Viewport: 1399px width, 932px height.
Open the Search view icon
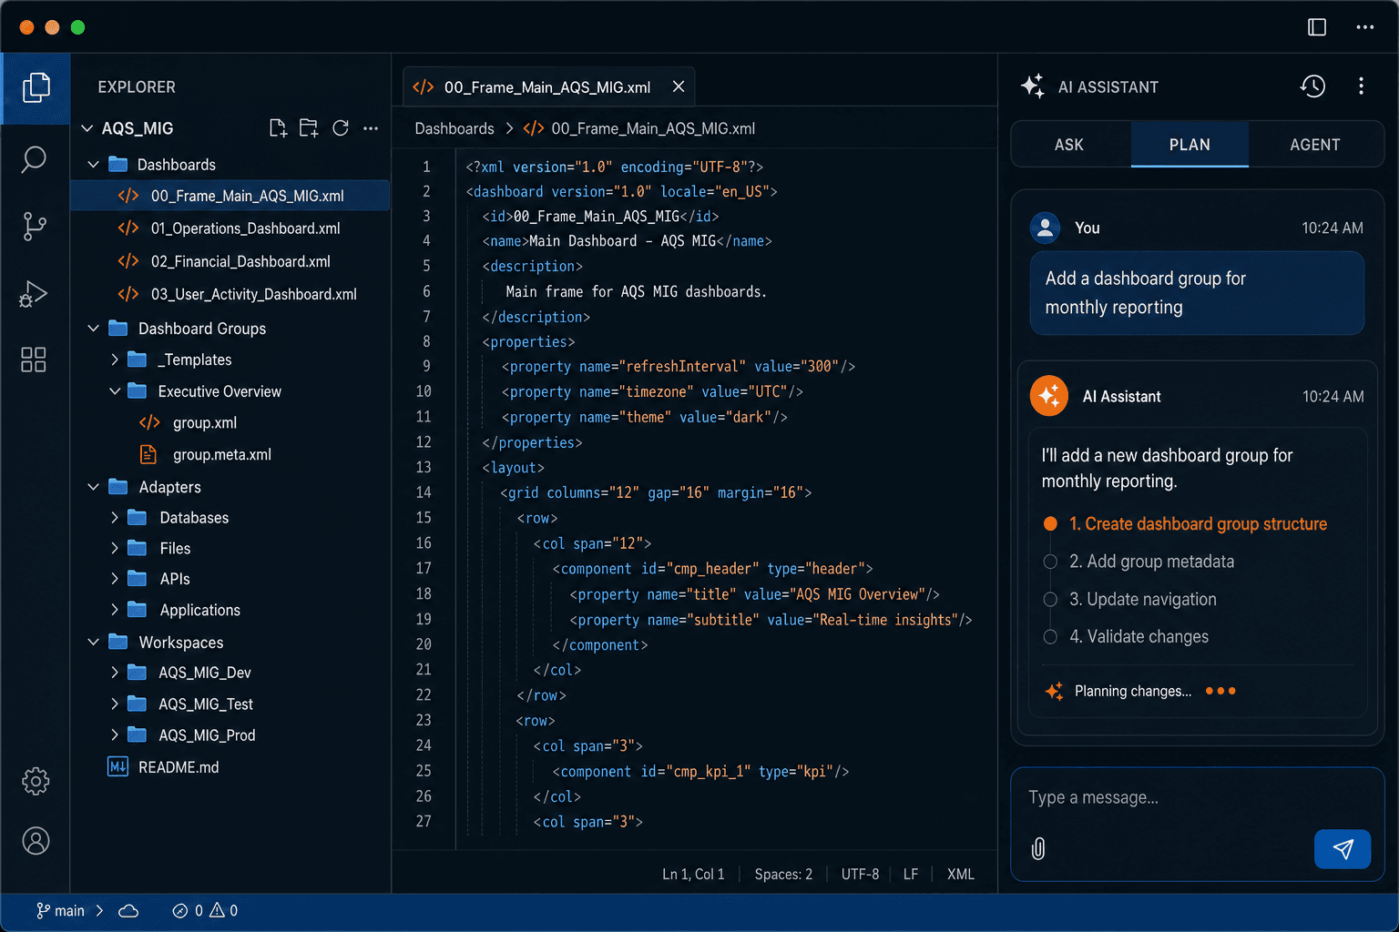pyautogui.click(x=35, y=159)
